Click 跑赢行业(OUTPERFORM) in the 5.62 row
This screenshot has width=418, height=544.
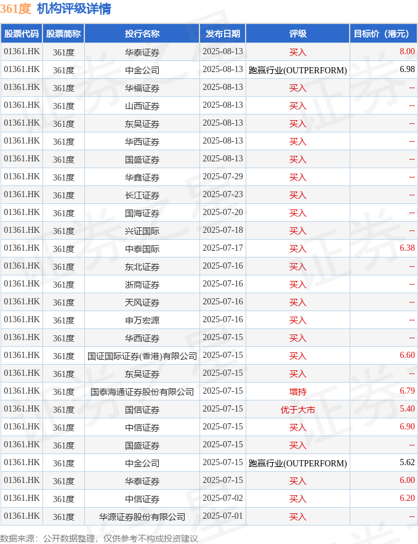coord(298,463)
